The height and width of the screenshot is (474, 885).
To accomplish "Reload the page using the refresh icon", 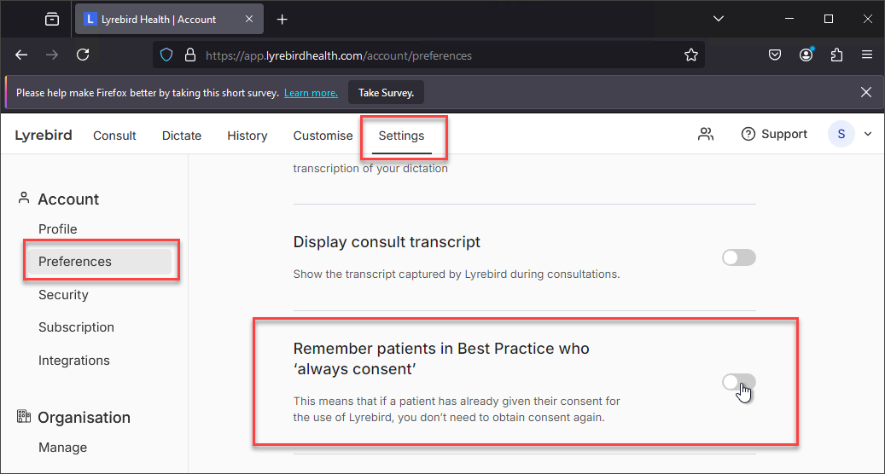I will [x=83, y=55].
